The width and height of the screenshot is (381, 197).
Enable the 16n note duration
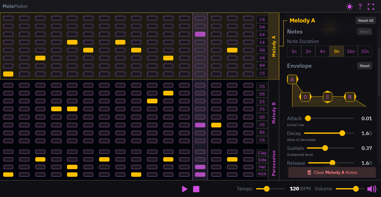tap(351, 51)
